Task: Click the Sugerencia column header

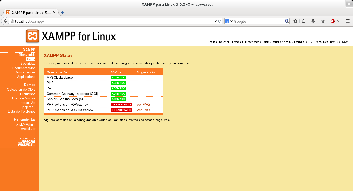Action: tap(146, 72)
